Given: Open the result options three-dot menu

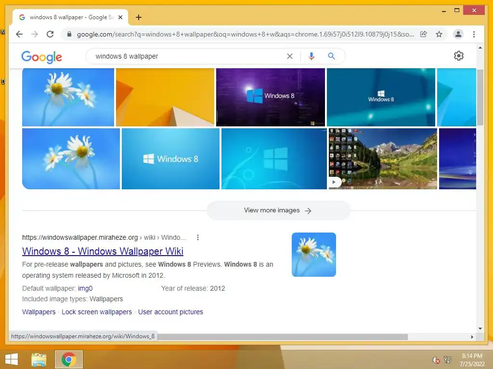Looking at the screenshot, I should tap(198, 237).
